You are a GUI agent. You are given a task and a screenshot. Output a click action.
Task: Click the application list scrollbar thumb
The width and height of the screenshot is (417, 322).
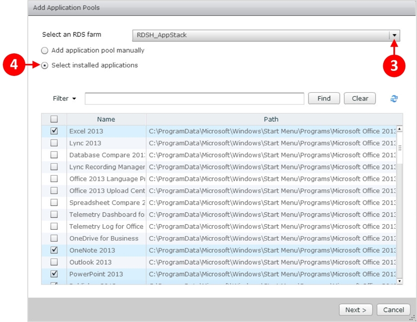tap(399, 148)
